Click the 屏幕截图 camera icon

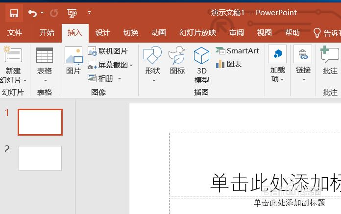tap(92, 65)
